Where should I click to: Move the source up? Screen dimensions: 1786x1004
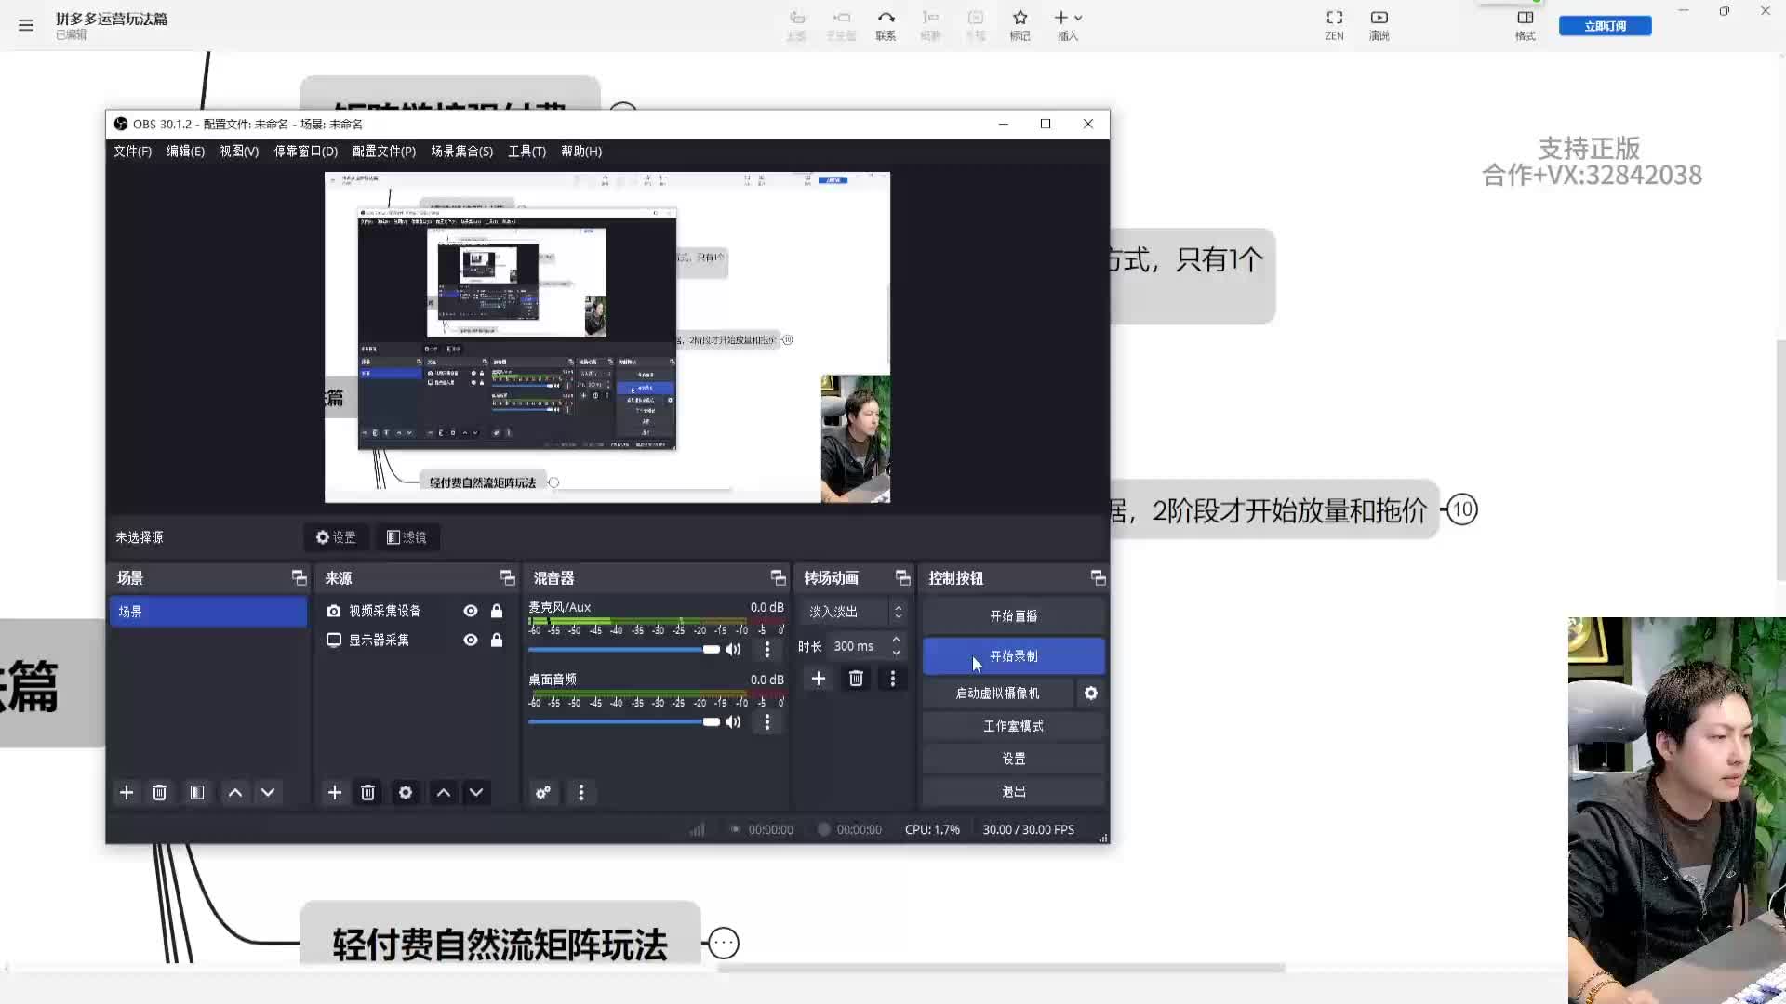(x=444, y=793)
